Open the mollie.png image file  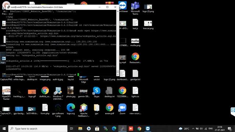[x=135, y=43]
